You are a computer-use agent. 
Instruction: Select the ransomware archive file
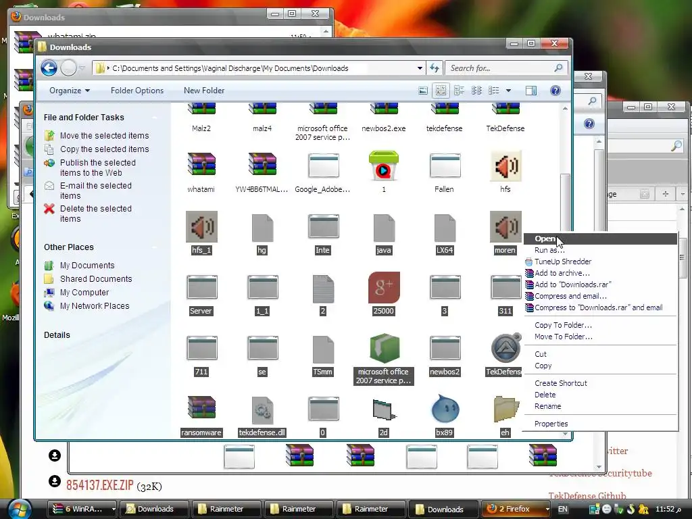[x=201, y=407]
